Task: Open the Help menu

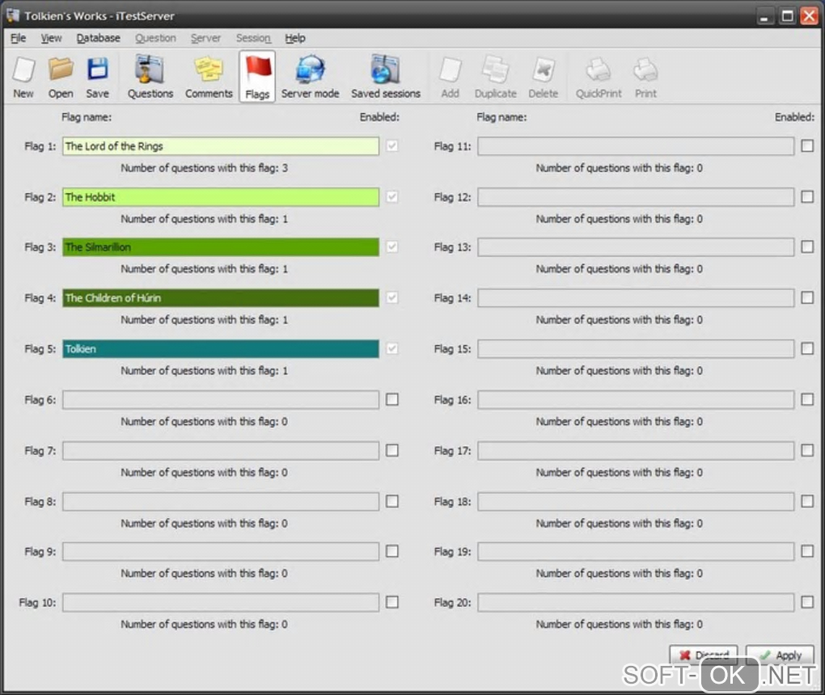Action: click(295, 38)
